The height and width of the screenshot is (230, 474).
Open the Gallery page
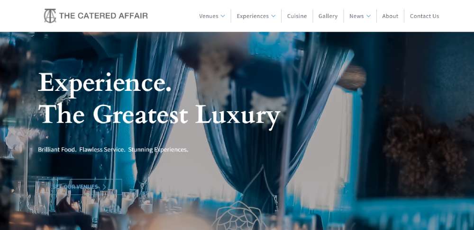(328, 16)
